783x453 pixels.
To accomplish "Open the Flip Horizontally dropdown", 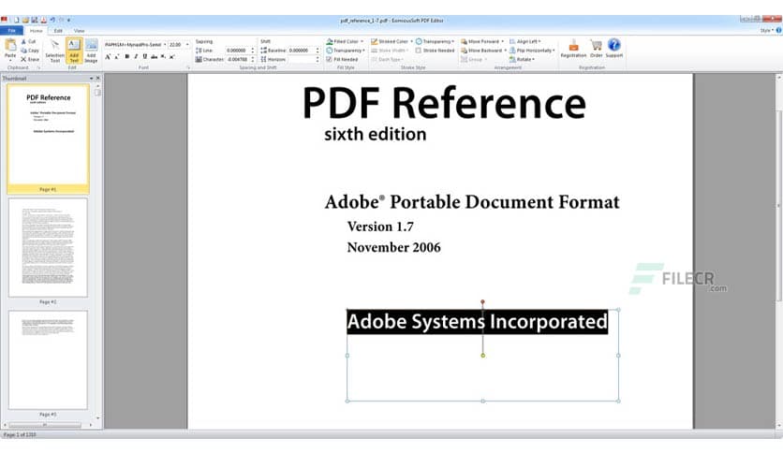I will (532, 51).
